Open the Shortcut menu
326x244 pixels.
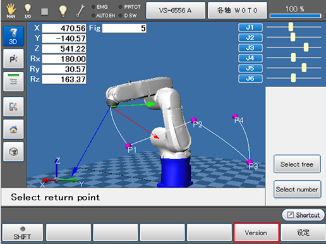pyautogui.click(x=303, y=215)
